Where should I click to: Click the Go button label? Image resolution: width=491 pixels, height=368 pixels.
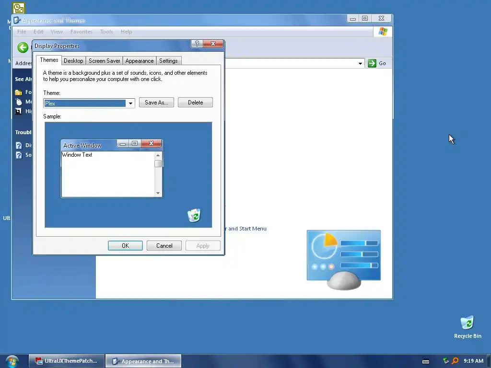[382, 63]
